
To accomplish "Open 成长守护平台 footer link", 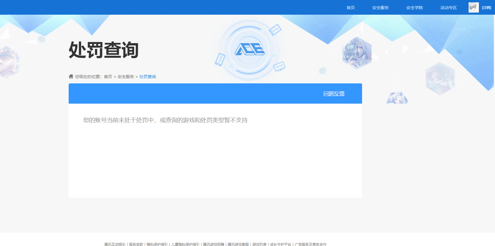I will [281, 244].
